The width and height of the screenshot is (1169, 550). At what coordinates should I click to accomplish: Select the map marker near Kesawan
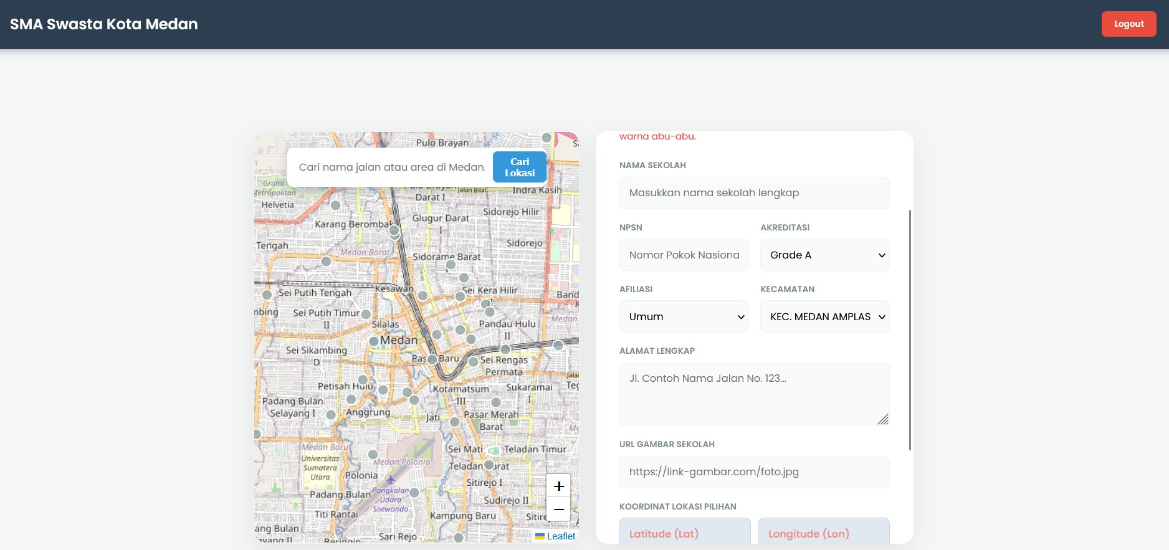click(x=422, y=295)
